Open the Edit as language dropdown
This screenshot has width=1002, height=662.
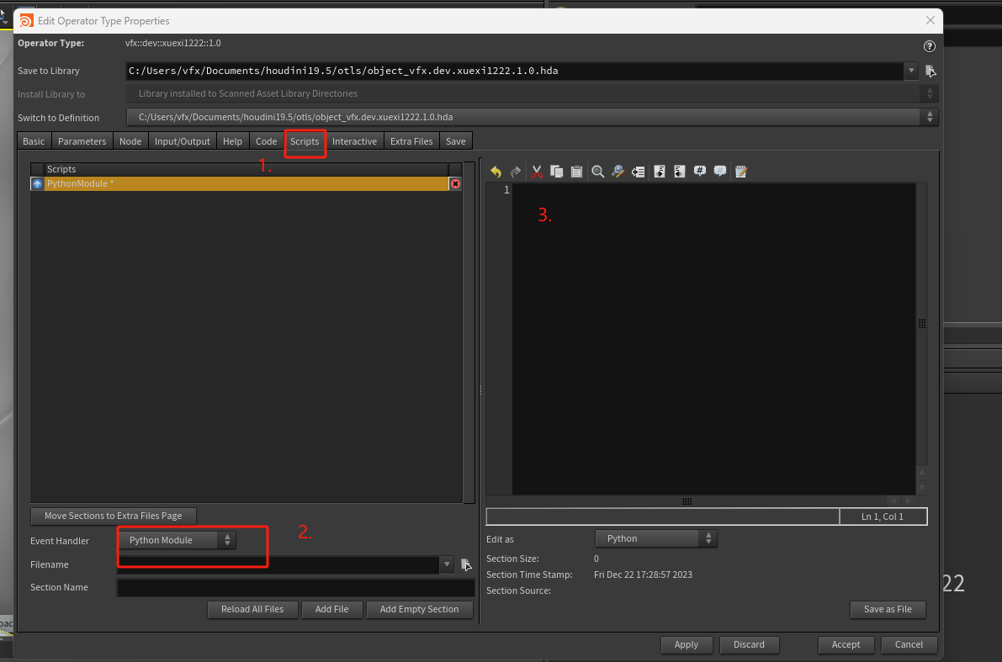pyautogui.click(x=656, y=538)
